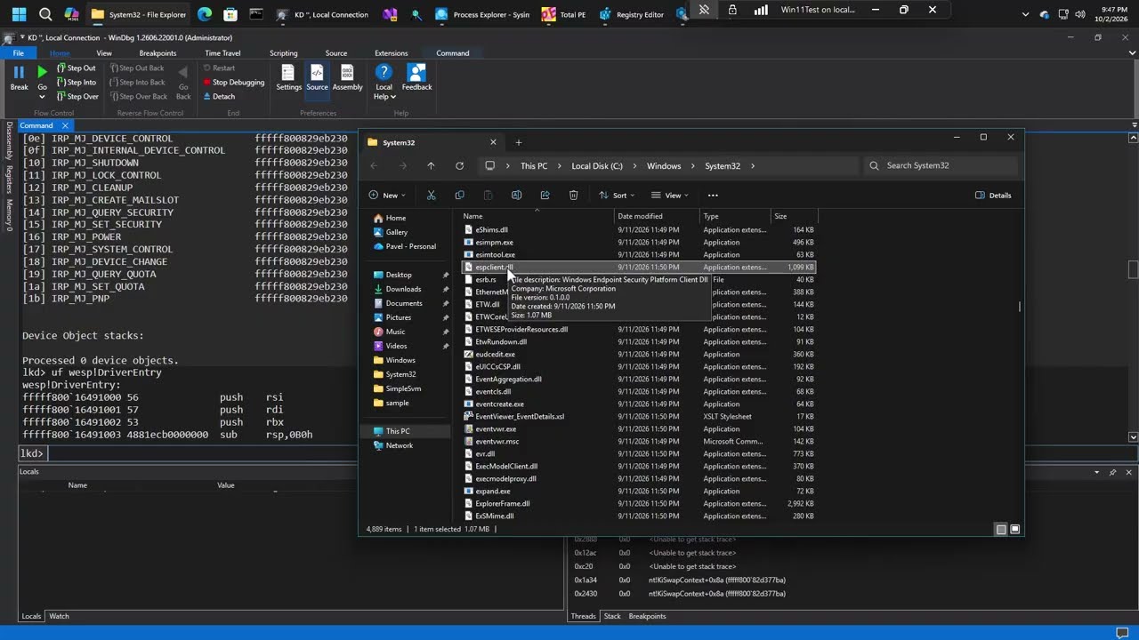
Task: Click the Feedback icon in WinDbg
Action: [416, 77]
